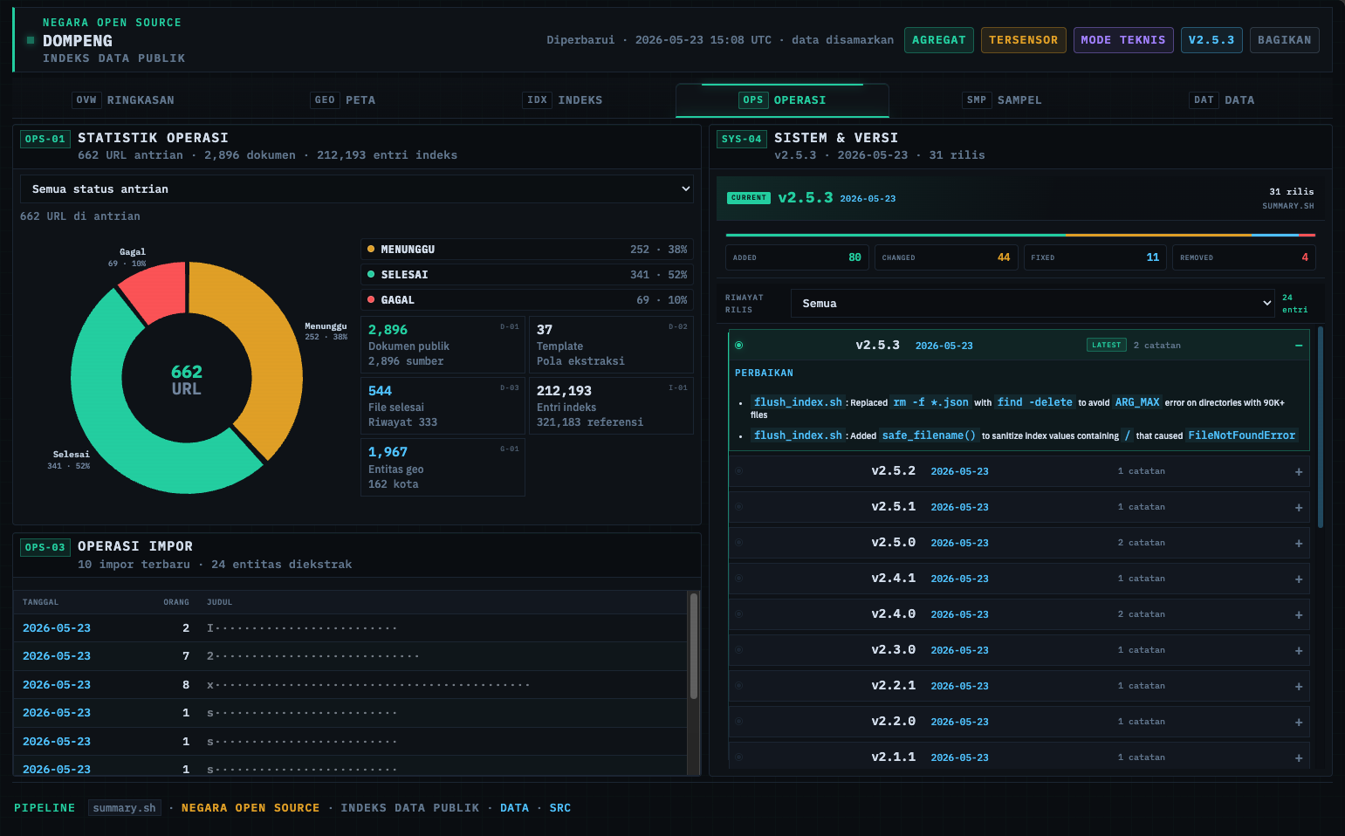Click the 1,967 Entitas geo card

(x=443, y=467)
